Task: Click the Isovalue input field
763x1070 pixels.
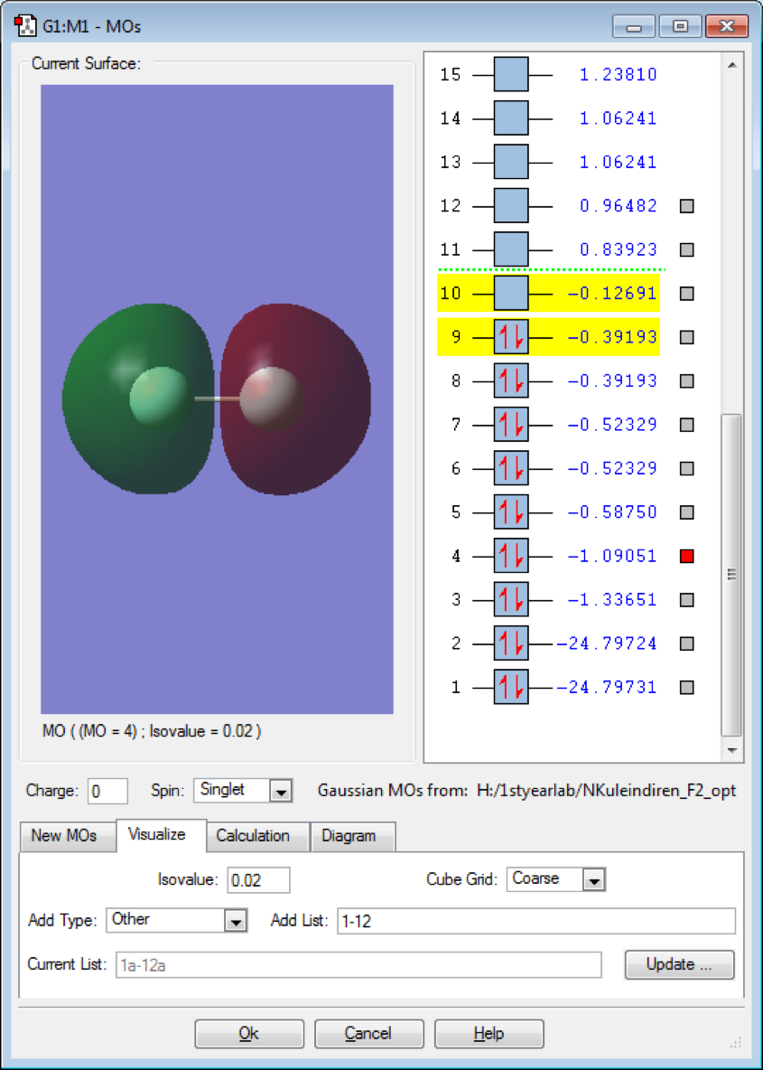Action: 258,879
